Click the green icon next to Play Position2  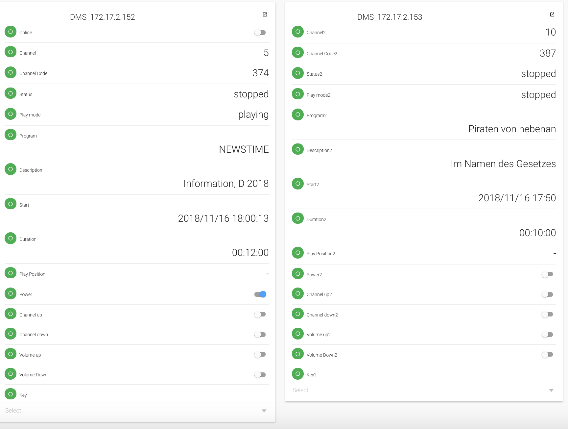(x=298, y=253)
